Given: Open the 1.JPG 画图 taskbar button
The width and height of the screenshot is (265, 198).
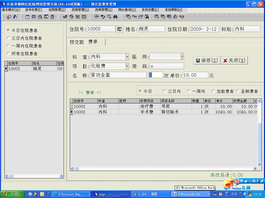Looking at the screenshot, I should 150,194.
